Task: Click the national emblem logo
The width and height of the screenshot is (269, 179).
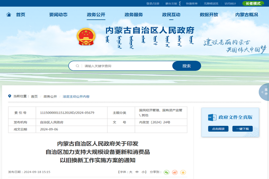Action: pyautogui.click(x=84, y=36)
